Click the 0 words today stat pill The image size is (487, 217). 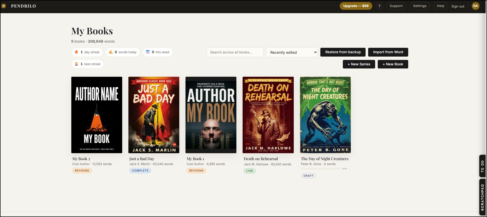[123, 52]
